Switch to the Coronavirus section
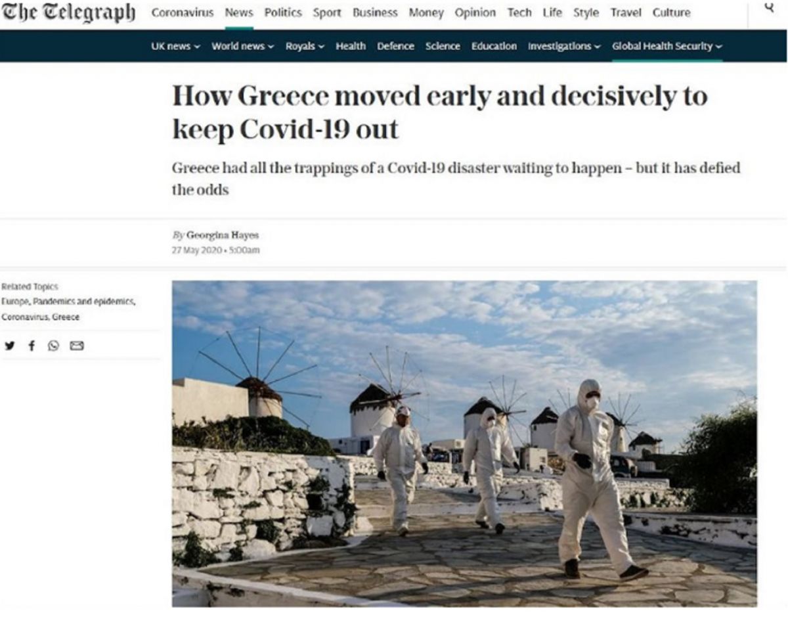Screen dimensions: 788x636 tap(182, 12)
